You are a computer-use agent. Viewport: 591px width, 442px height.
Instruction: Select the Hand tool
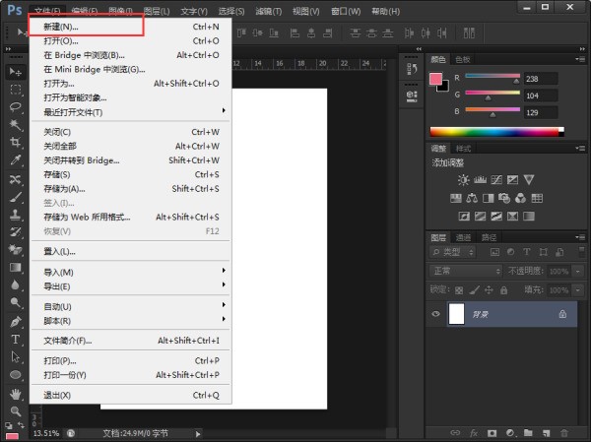15,394
